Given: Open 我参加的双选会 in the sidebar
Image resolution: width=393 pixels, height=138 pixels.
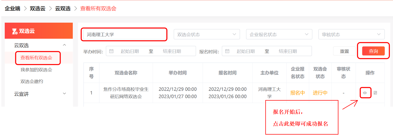Looking at the screenshot, I should (36, 70).
